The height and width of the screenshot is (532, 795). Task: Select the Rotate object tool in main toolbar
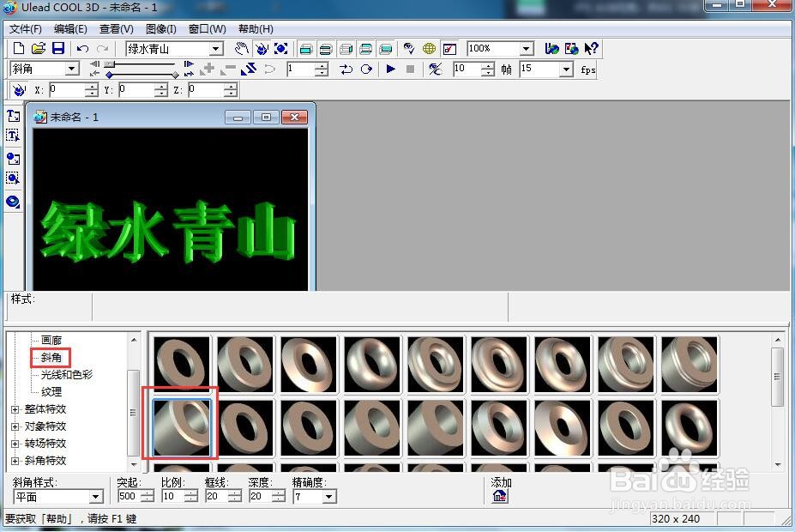point(261,49)
